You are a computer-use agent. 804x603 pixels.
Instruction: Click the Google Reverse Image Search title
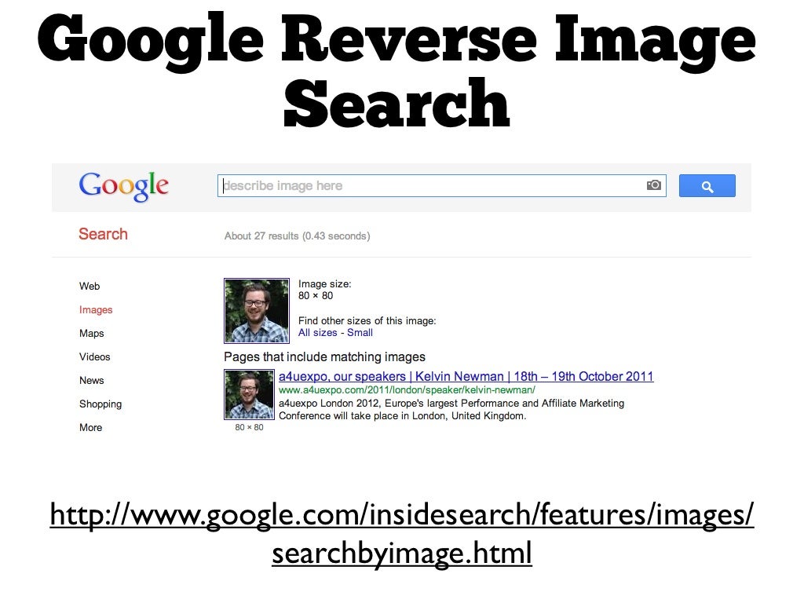397,70
